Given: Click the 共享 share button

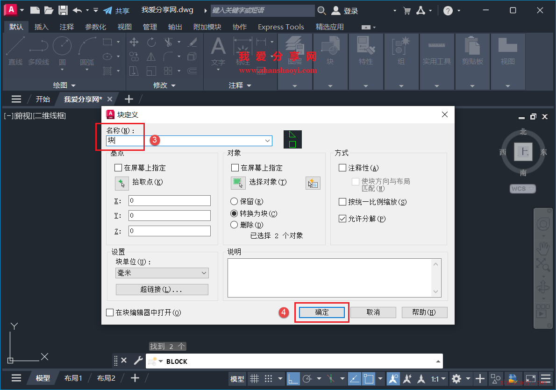Looking at the screenshot, I should [116, 11].
